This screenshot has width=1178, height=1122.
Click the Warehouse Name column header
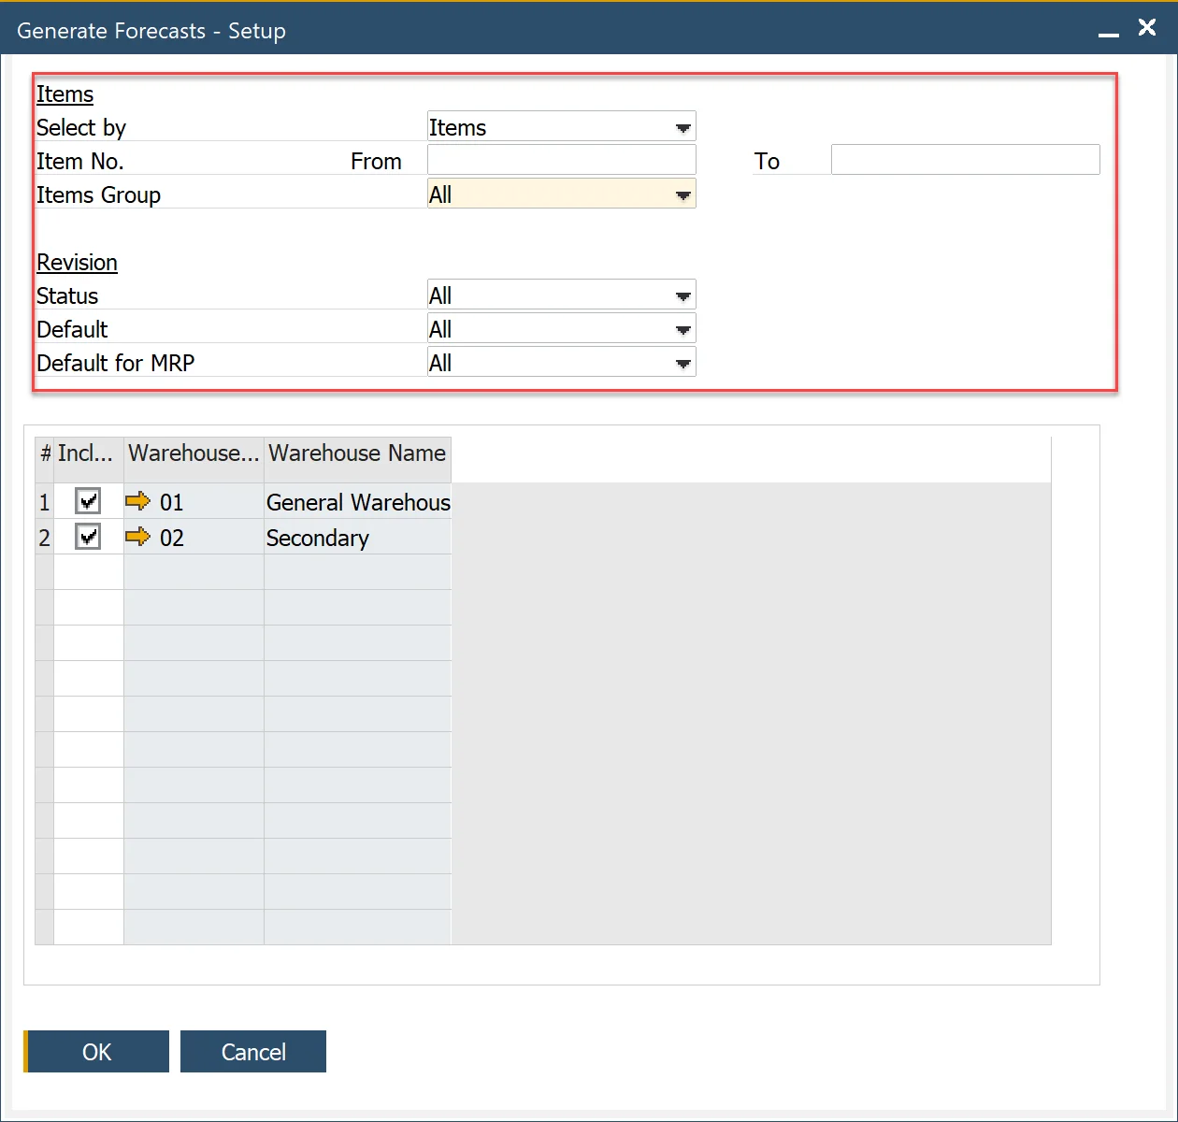point(357,453)
